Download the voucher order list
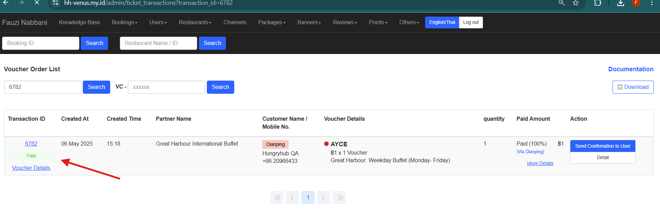Image resolution: width=660 pixels, height=211 pixels. [x=633, y=87]
